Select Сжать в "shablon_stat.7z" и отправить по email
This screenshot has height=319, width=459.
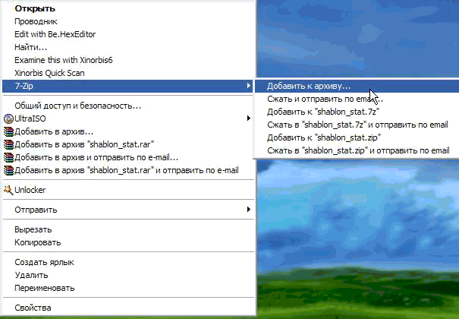tap(357, 125)
